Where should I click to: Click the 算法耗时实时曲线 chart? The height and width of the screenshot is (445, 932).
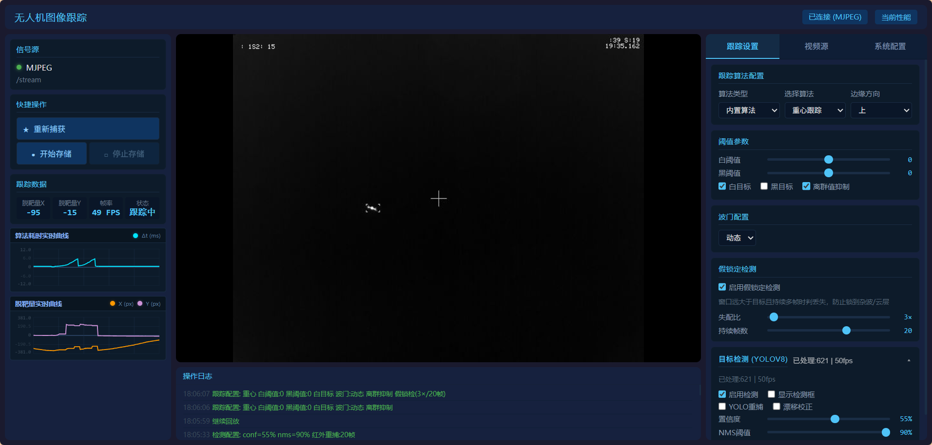tap(88, 267)
